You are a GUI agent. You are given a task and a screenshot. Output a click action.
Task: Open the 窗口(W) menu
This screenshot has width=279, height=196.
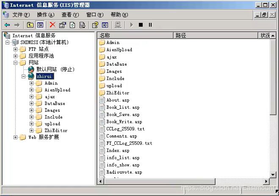click(x=95, y=15)
